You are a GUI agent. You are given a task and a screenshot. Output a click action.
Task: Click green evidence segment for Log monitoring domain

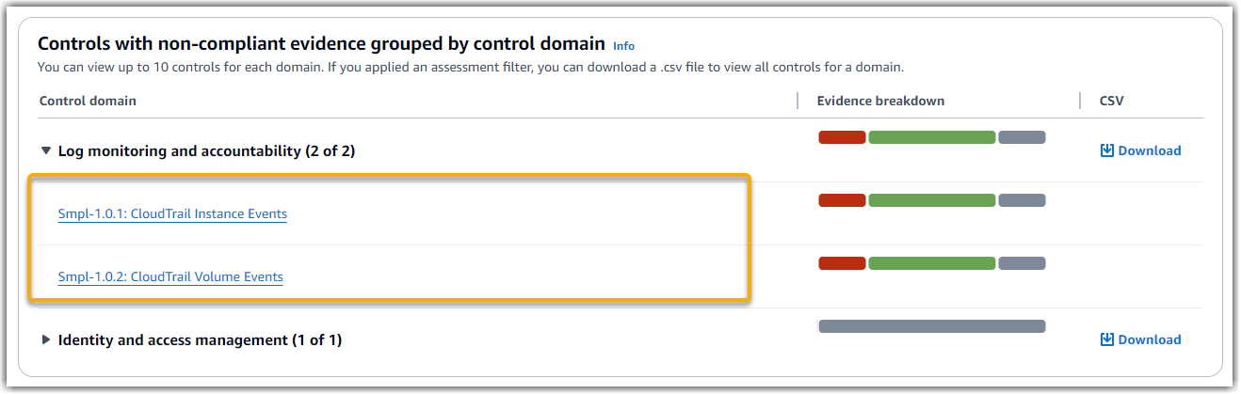tap(931, 137)
